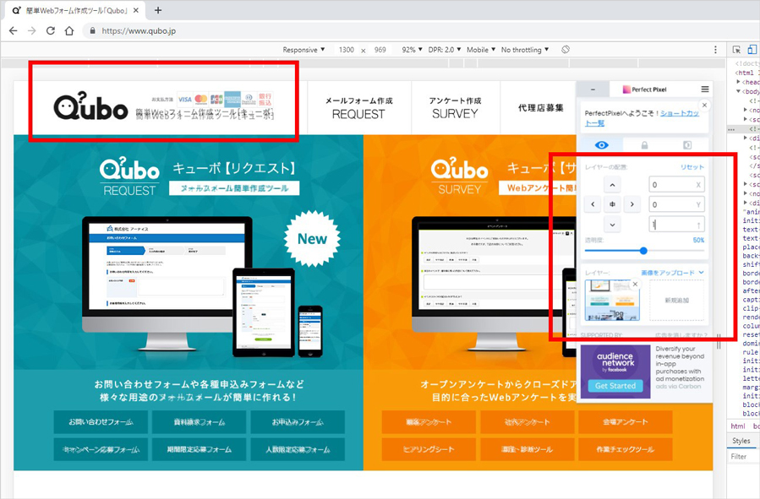760x499 pixels.
Task: Open the 代理店募集 menu item
Action: pos(540,108)
